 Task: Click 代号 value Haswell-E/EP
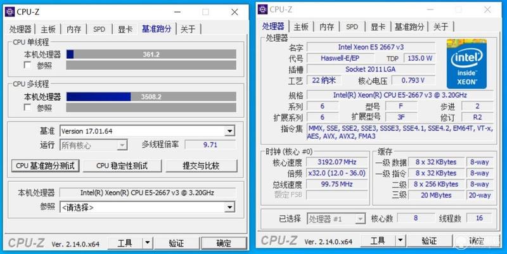340,58
